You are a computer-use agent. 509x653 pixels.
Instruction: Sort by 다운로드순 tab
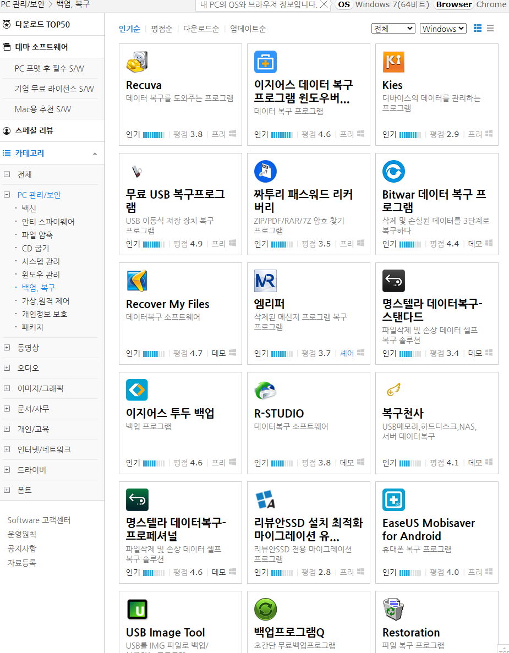coord(201,29)
